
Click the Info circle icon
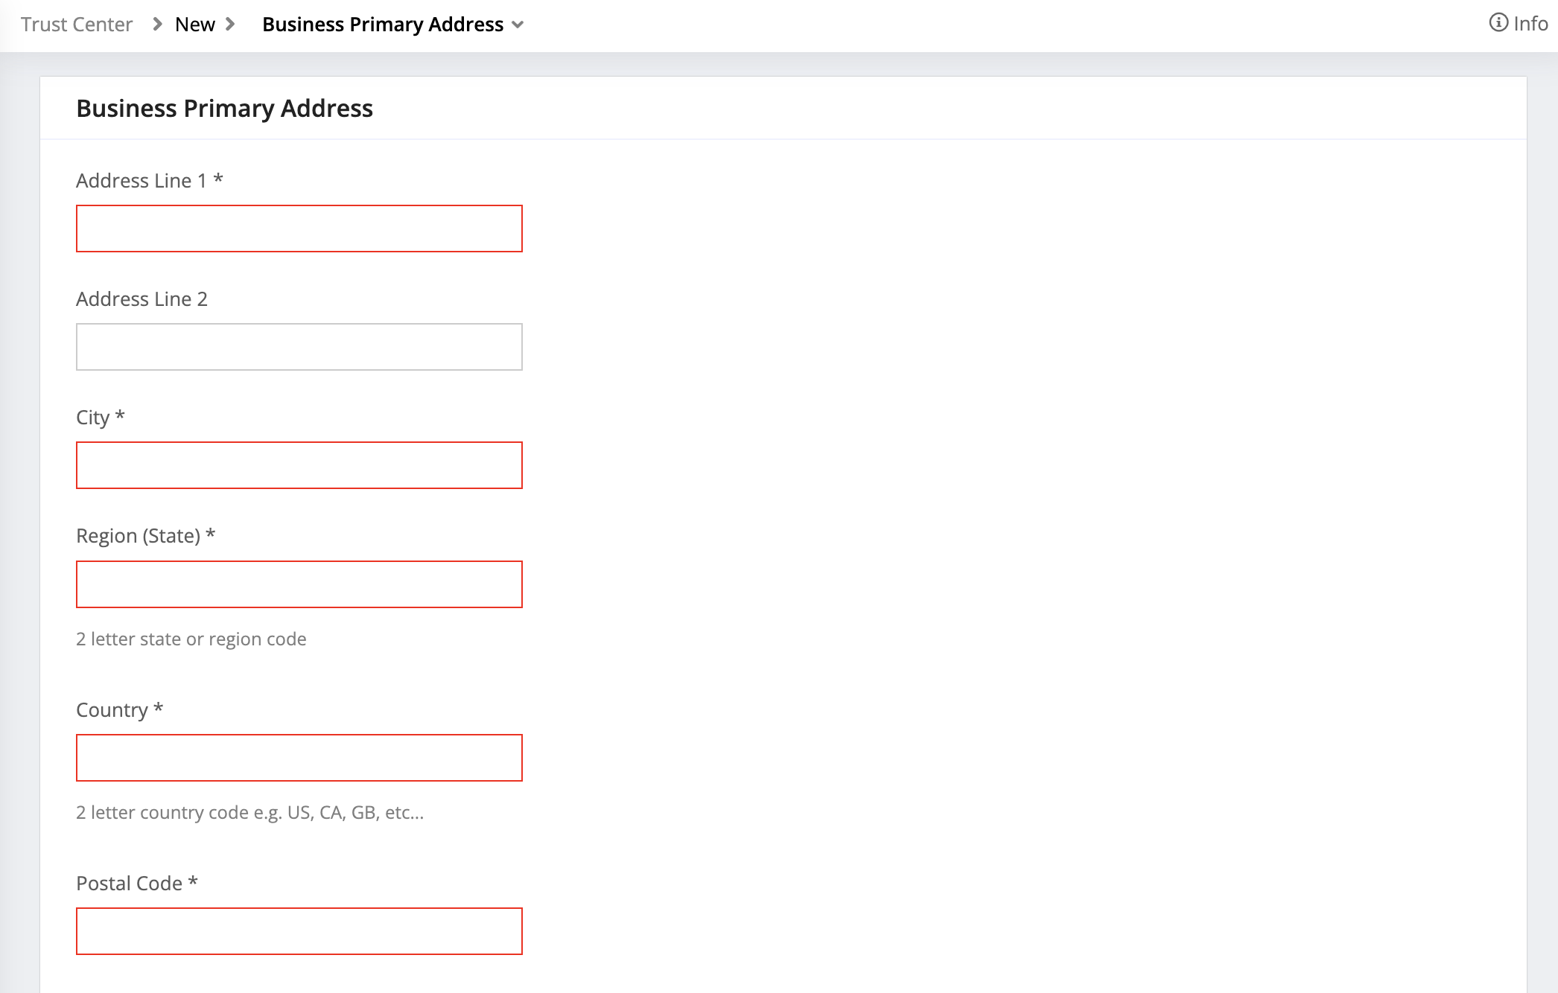1498,23
